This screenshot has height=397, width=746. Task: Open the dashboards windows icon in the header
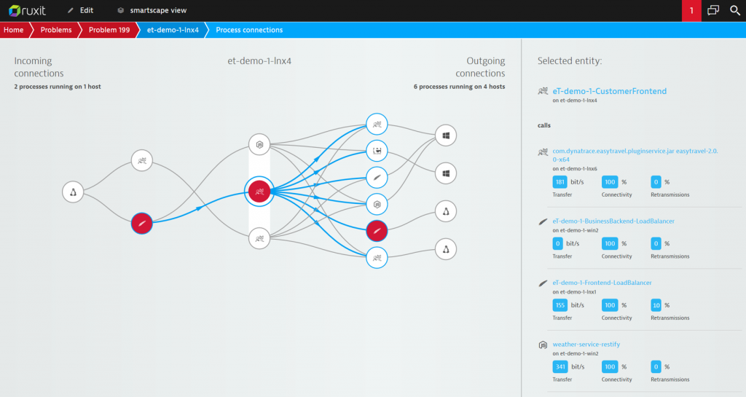pos(713,10)
